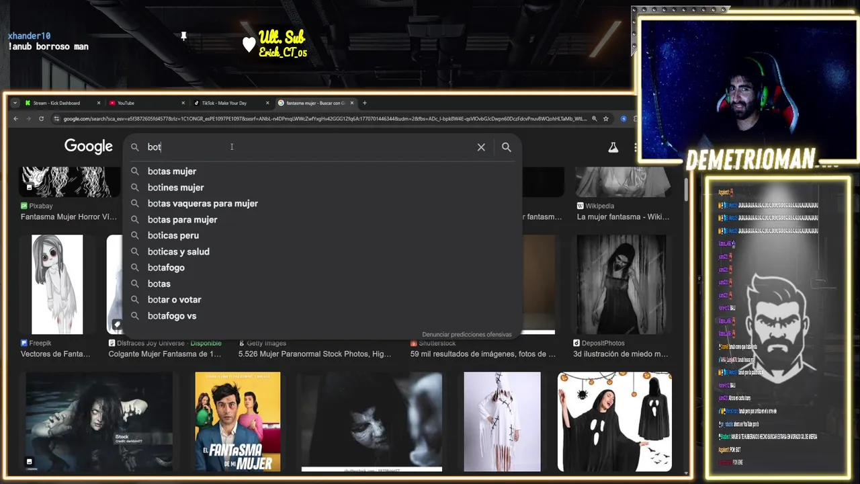860x484 pixels.
Task: Click the pin icon in overlay header
Action: [x=183, y=36]
